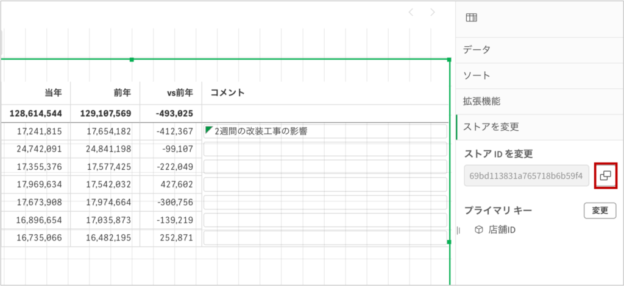The width and height of the screenshot is (624, 286).
Task: Go to next sheet with right chevron
Action: pyautogui.click(x=433, y=12)
